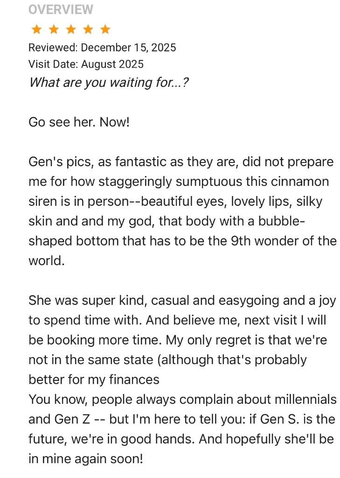Click the second orange rating star

click(x=54, y=30)
